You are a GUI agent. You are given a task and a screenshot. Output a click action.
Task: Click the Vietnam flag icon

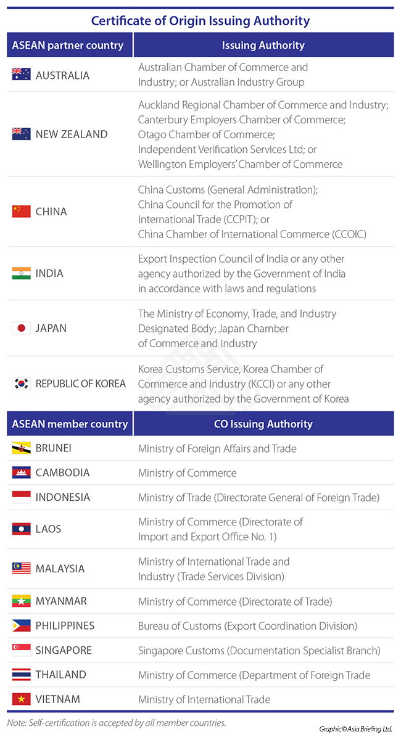[21, 699]
